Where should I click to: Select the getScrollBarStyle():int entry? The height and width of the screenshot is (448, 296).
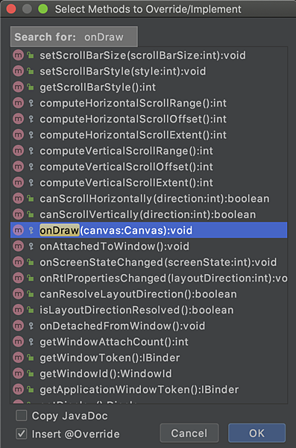click(148, 87)
